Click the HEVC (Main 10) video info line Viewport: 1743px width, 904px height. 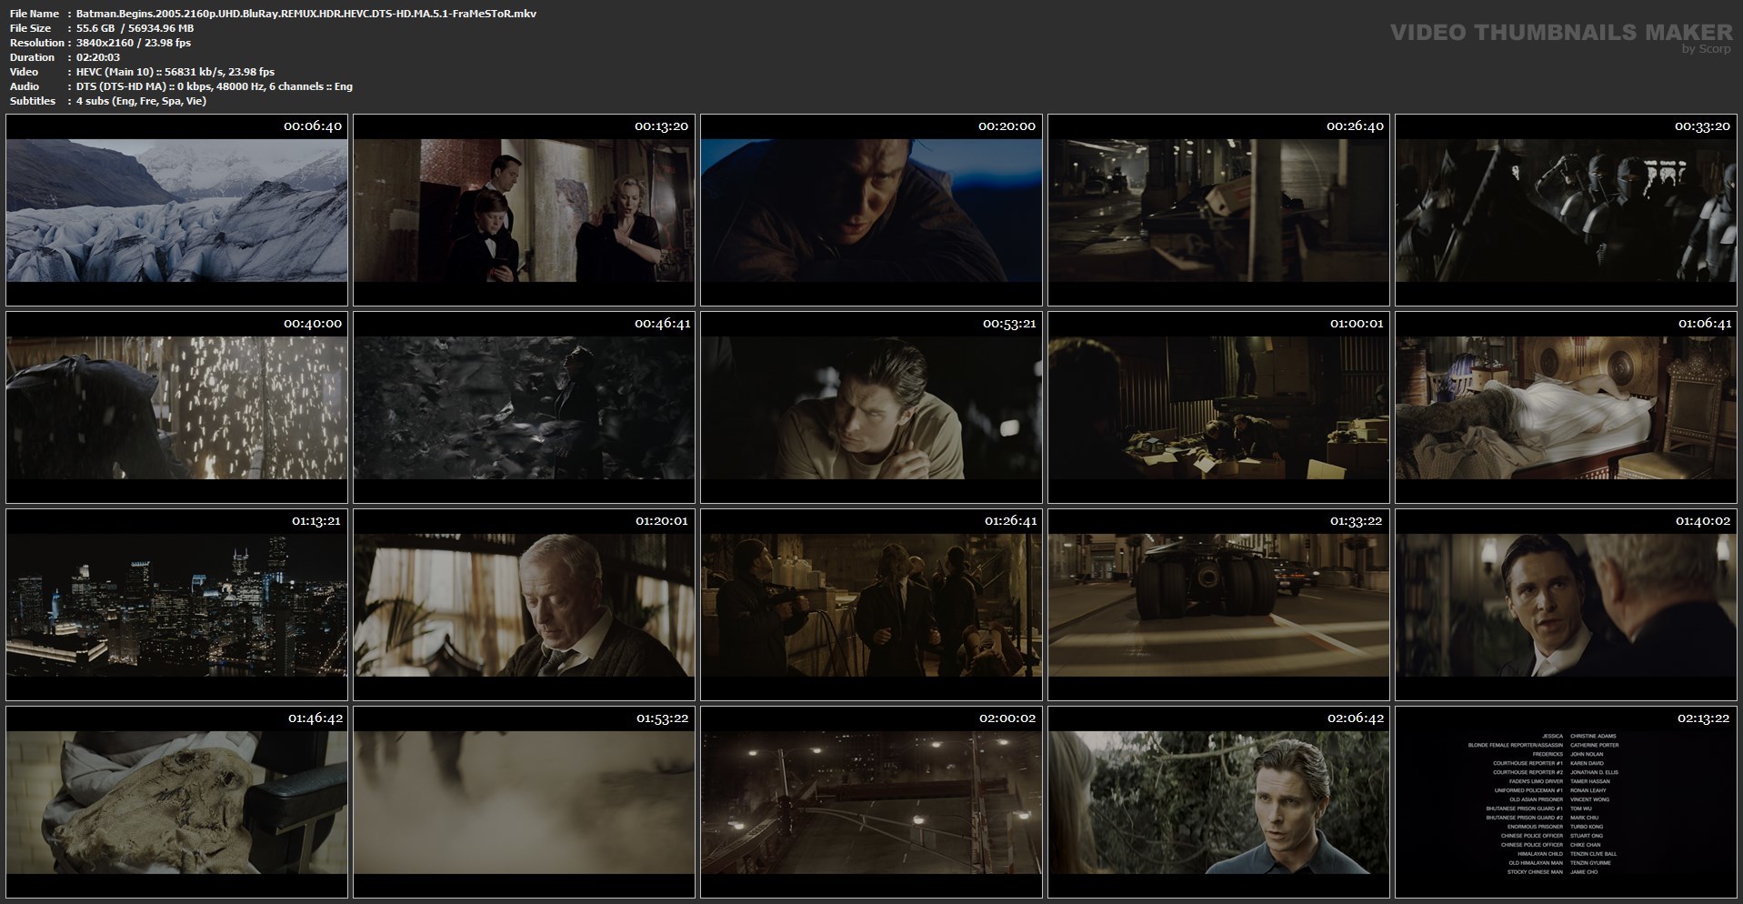tap(175, 72)
